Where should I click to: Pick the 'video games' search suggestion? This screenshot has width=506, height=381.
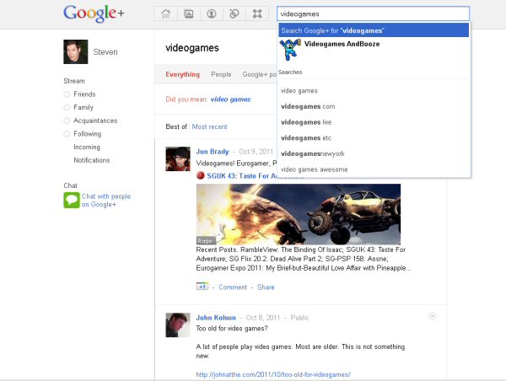[374, 91]
